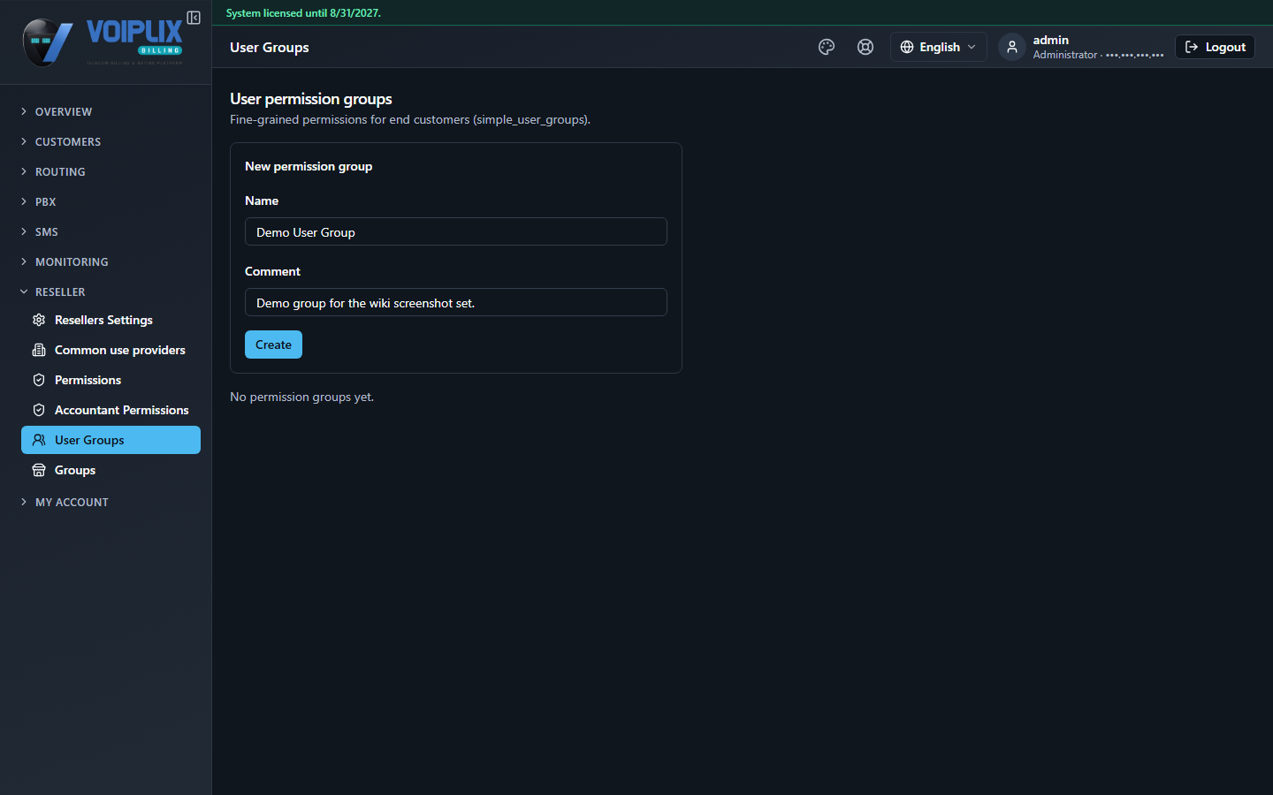Image resolution: width=1273 pixels, height=795 pixels.
Task: Click the 'System licensed until 8/31/2027.' notice
Action: click(x=303, y=13)
